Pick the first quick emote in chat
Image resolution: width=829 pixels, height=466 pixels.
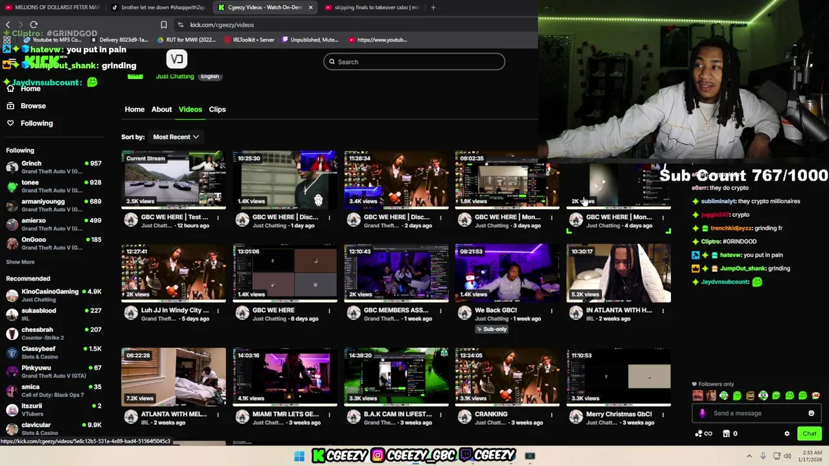(x=698, y=395)
